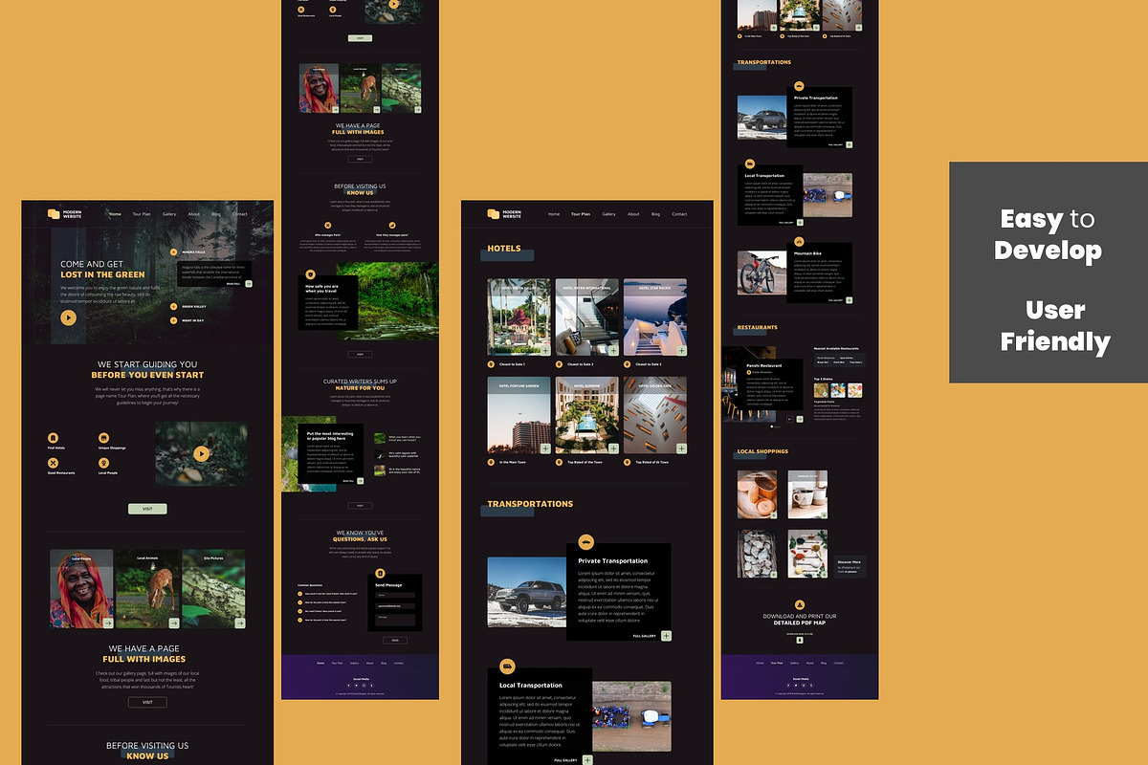Image resolution: width=1148 pixels, height=765 pixels.
Task: Click green VISIT button under guiding section
Action: [147, 509]
